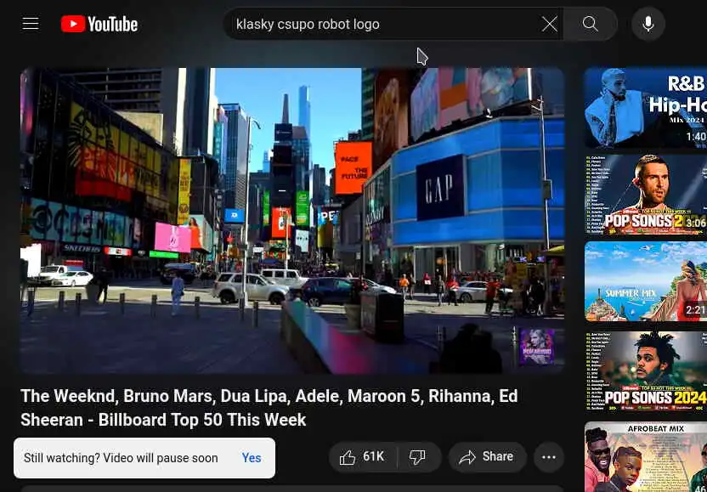The height and width of the screenshot is (492, 707).
Task: Open the Summer Mix thumbnail
Action: tap(646, 281)
